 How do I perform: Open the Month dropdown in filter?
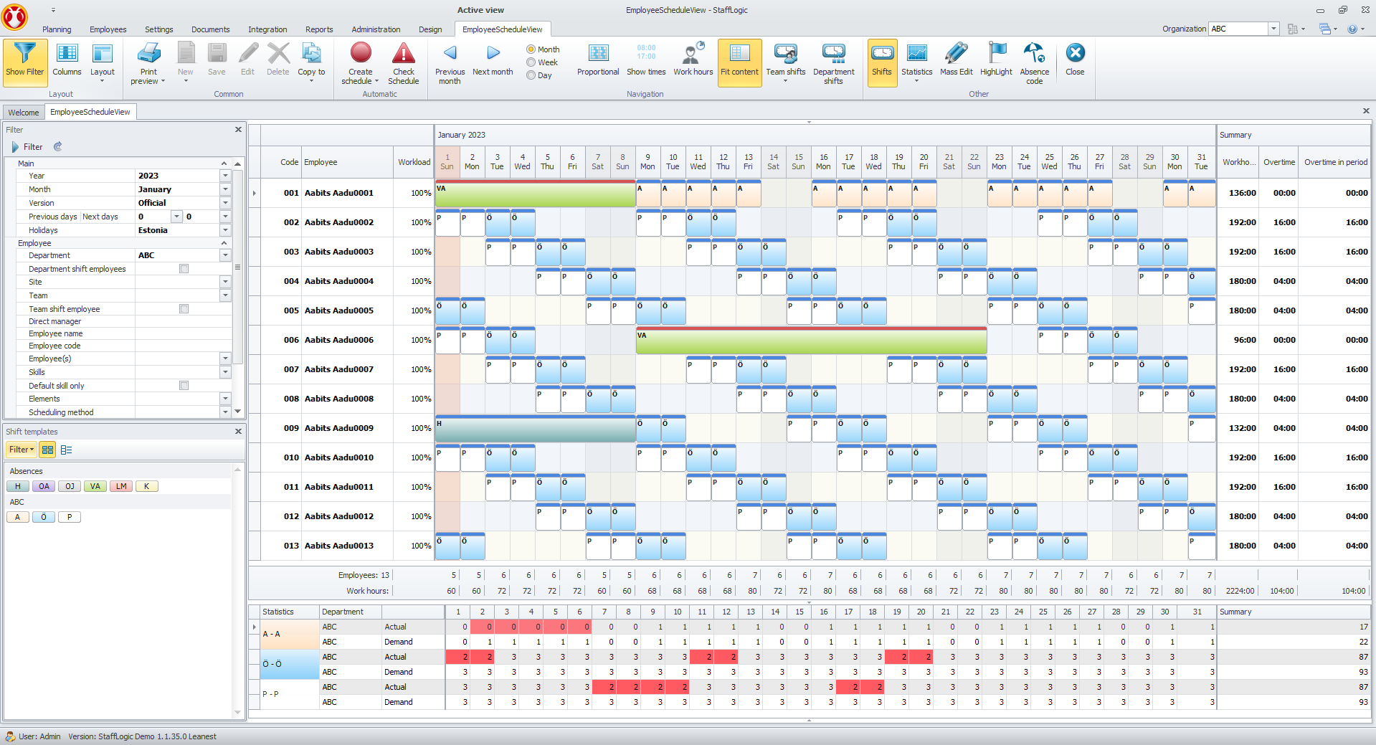pos(225,189)
